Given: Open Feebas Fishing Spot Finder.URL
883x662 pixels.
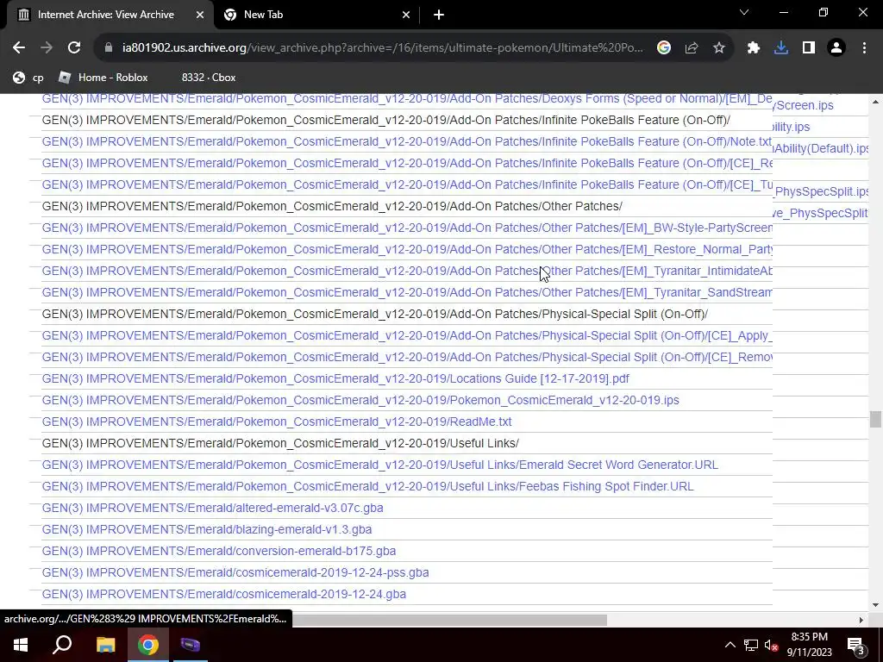Looking at the screenshot, I should [x=367, y=486].
